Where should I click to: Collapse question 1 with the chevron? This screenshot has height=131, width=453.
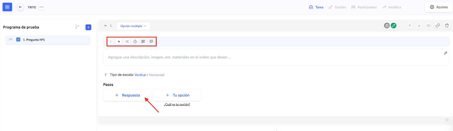[x=106, y=26]
